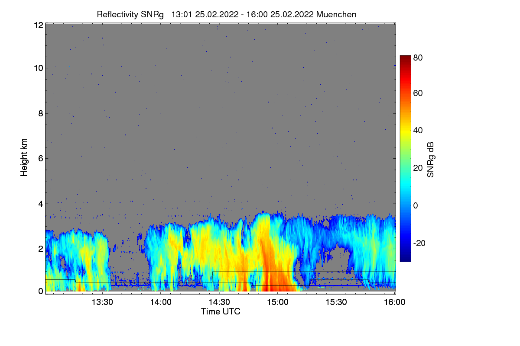Click the station name 'Muenchen' in the title
The width and height of the screenshot is (520, 346).
(337, 14)
